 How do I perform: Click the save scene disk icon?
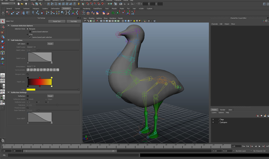pyautogui.click(x=26, y=4)
